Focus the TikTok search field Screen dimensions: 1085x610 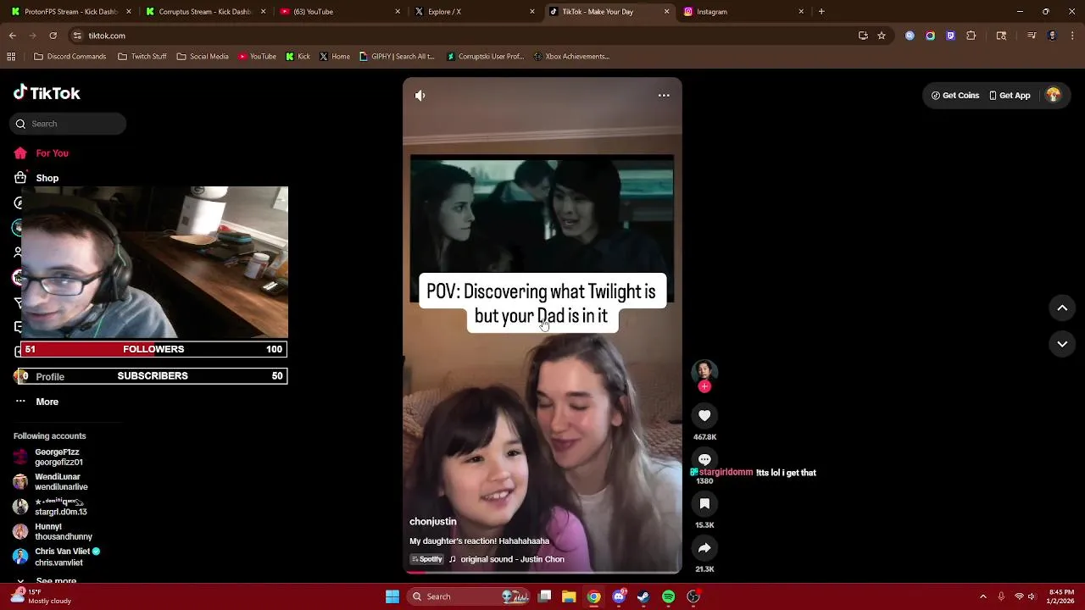[68, 124]
